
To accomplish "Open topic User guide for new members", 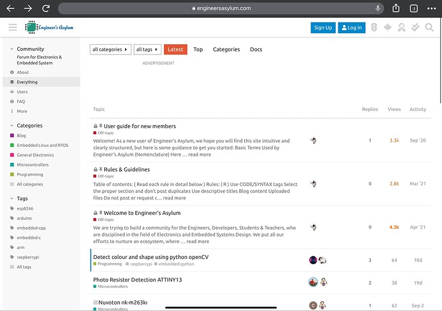I will pyautogui.click(x=140, y=126).
